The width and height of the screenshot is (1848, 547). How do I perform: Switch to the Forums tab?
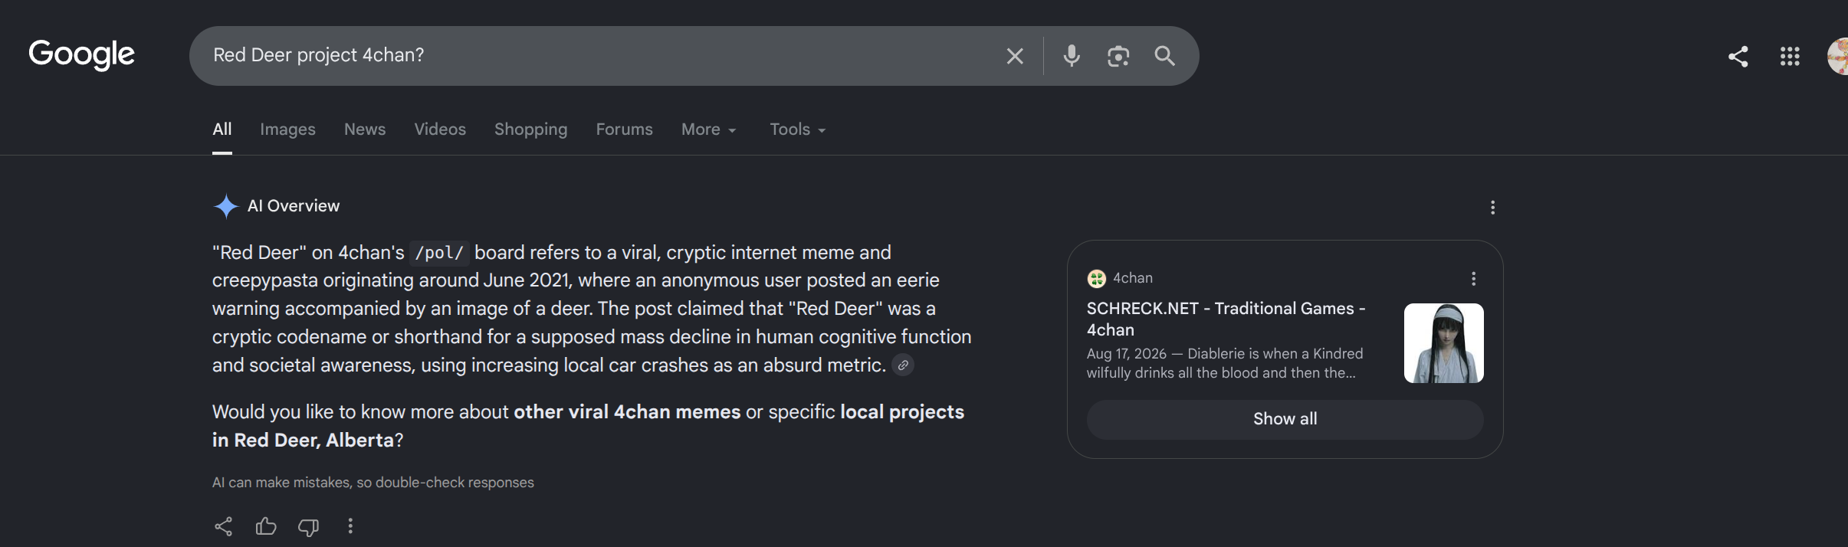(x=624, y=129)
